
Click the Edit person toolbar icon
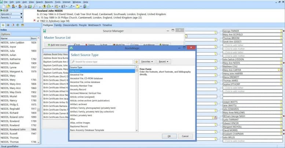pos(20,6)
